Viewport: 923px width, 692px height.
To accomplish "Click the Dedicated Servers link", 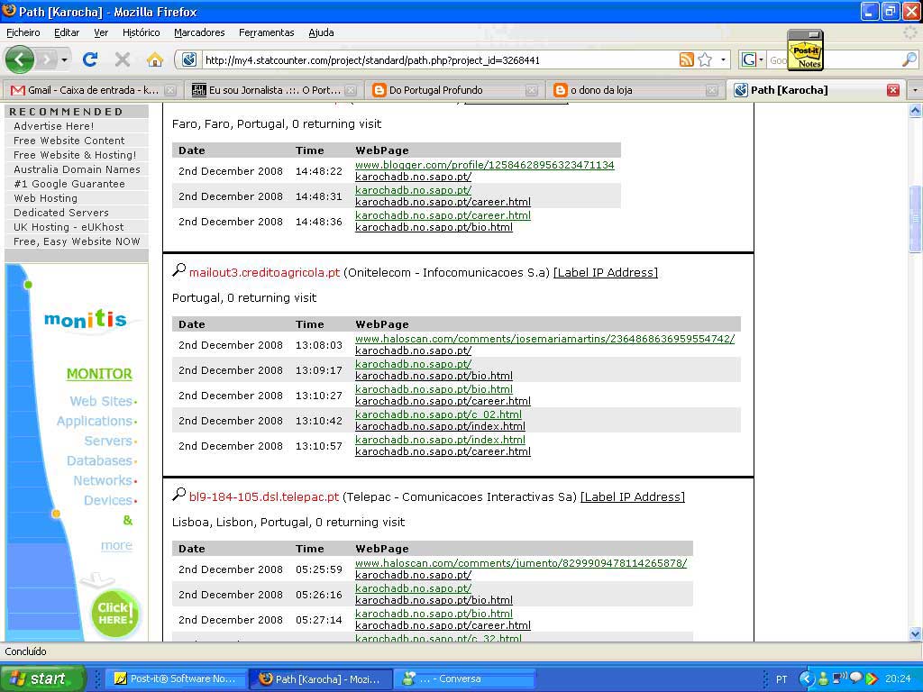I will pyautogui.click(x=61, y=213).
